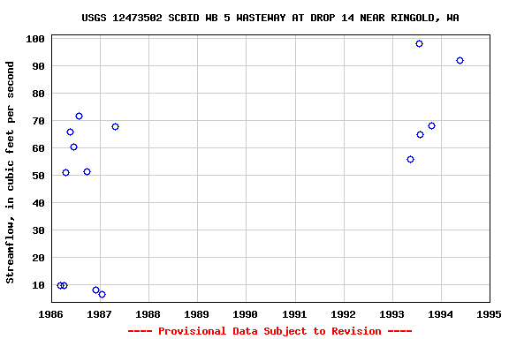Viewport: 509px width, 339px height.
Task: Click the 90 y-axis tick label
Action: click(x=38, y=66)
